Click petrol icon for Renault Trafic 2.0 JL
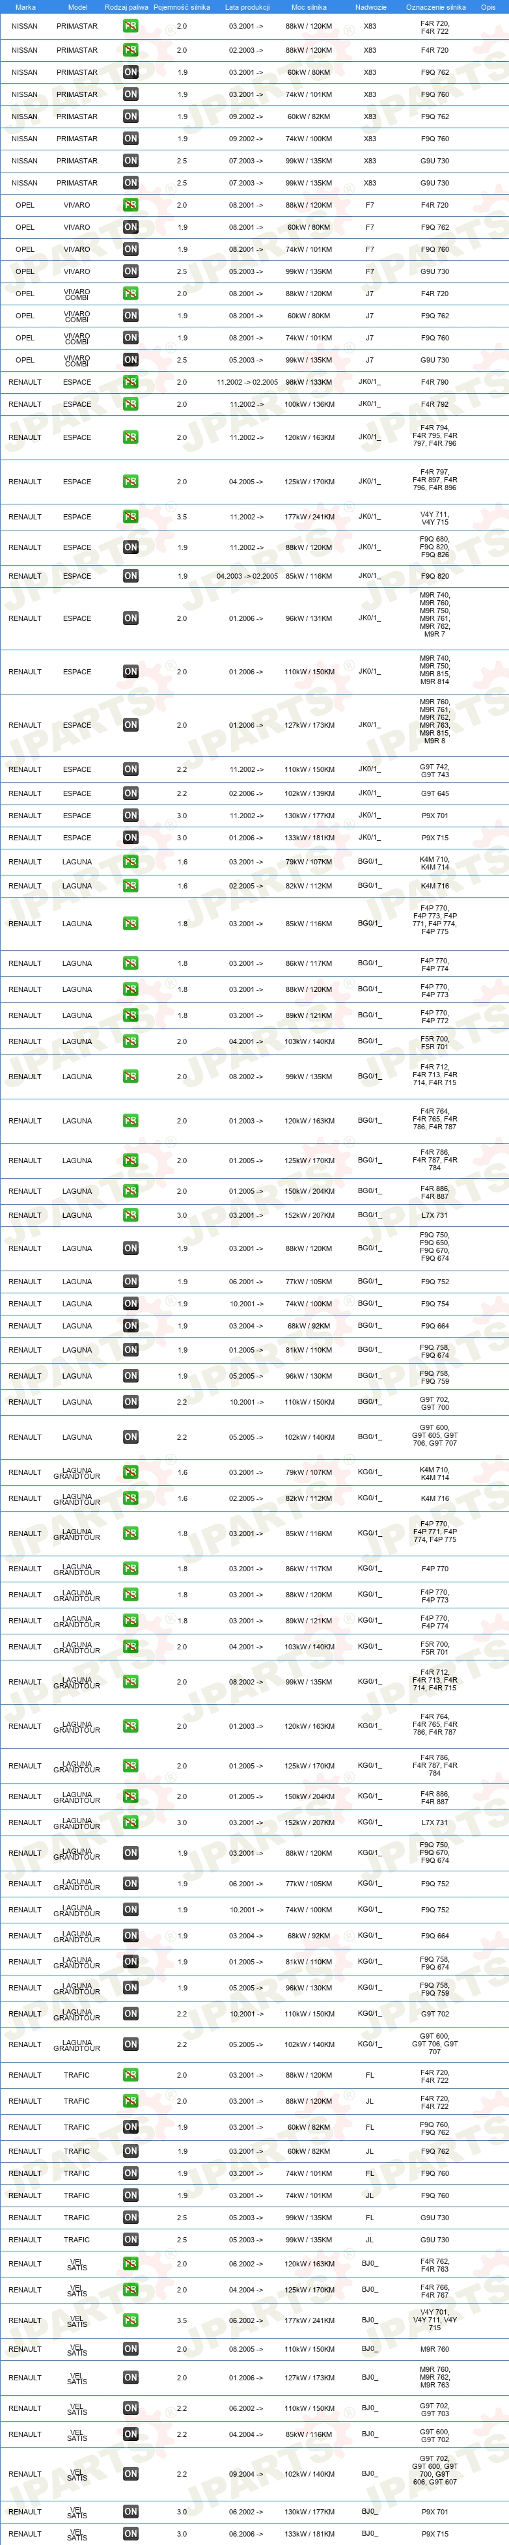509x2545 pixels. click(x=130, y=2101)
